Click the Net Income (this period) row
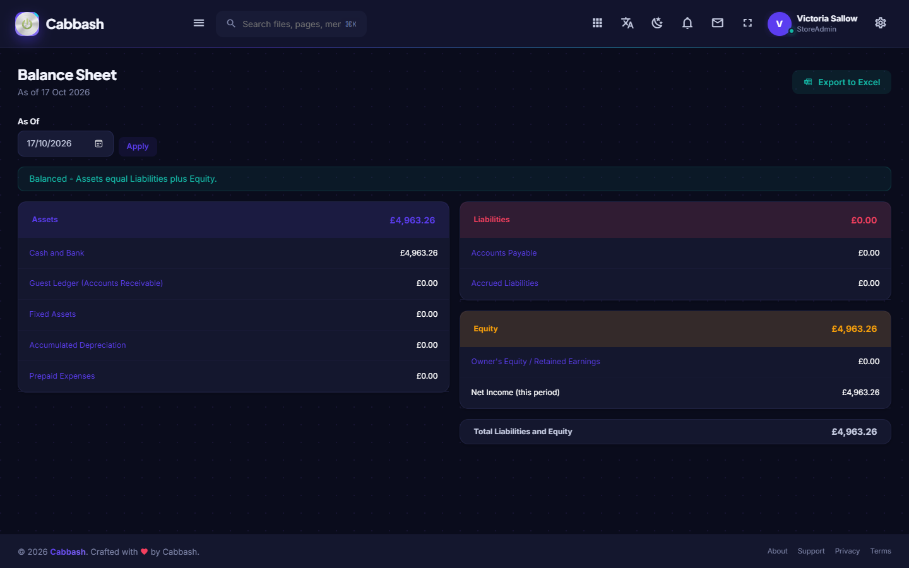Viewport: 909px width, 568px height. [675, 393]
